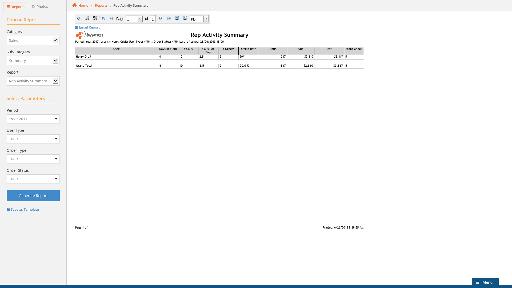Go to next report page
This screenshot has height=288, width=512.
(x=161, y=18)
